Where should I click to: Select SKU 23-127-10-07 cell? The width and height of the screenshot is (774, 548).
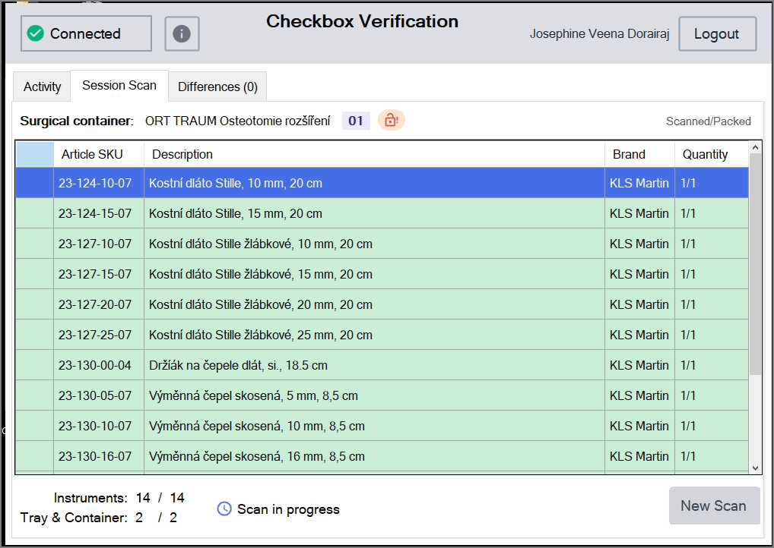coord(99,244)
